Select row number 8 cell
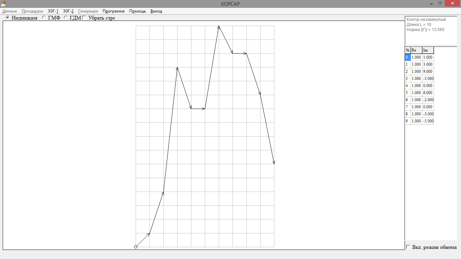This screenshot has height=259, width=461. [408, 114]
